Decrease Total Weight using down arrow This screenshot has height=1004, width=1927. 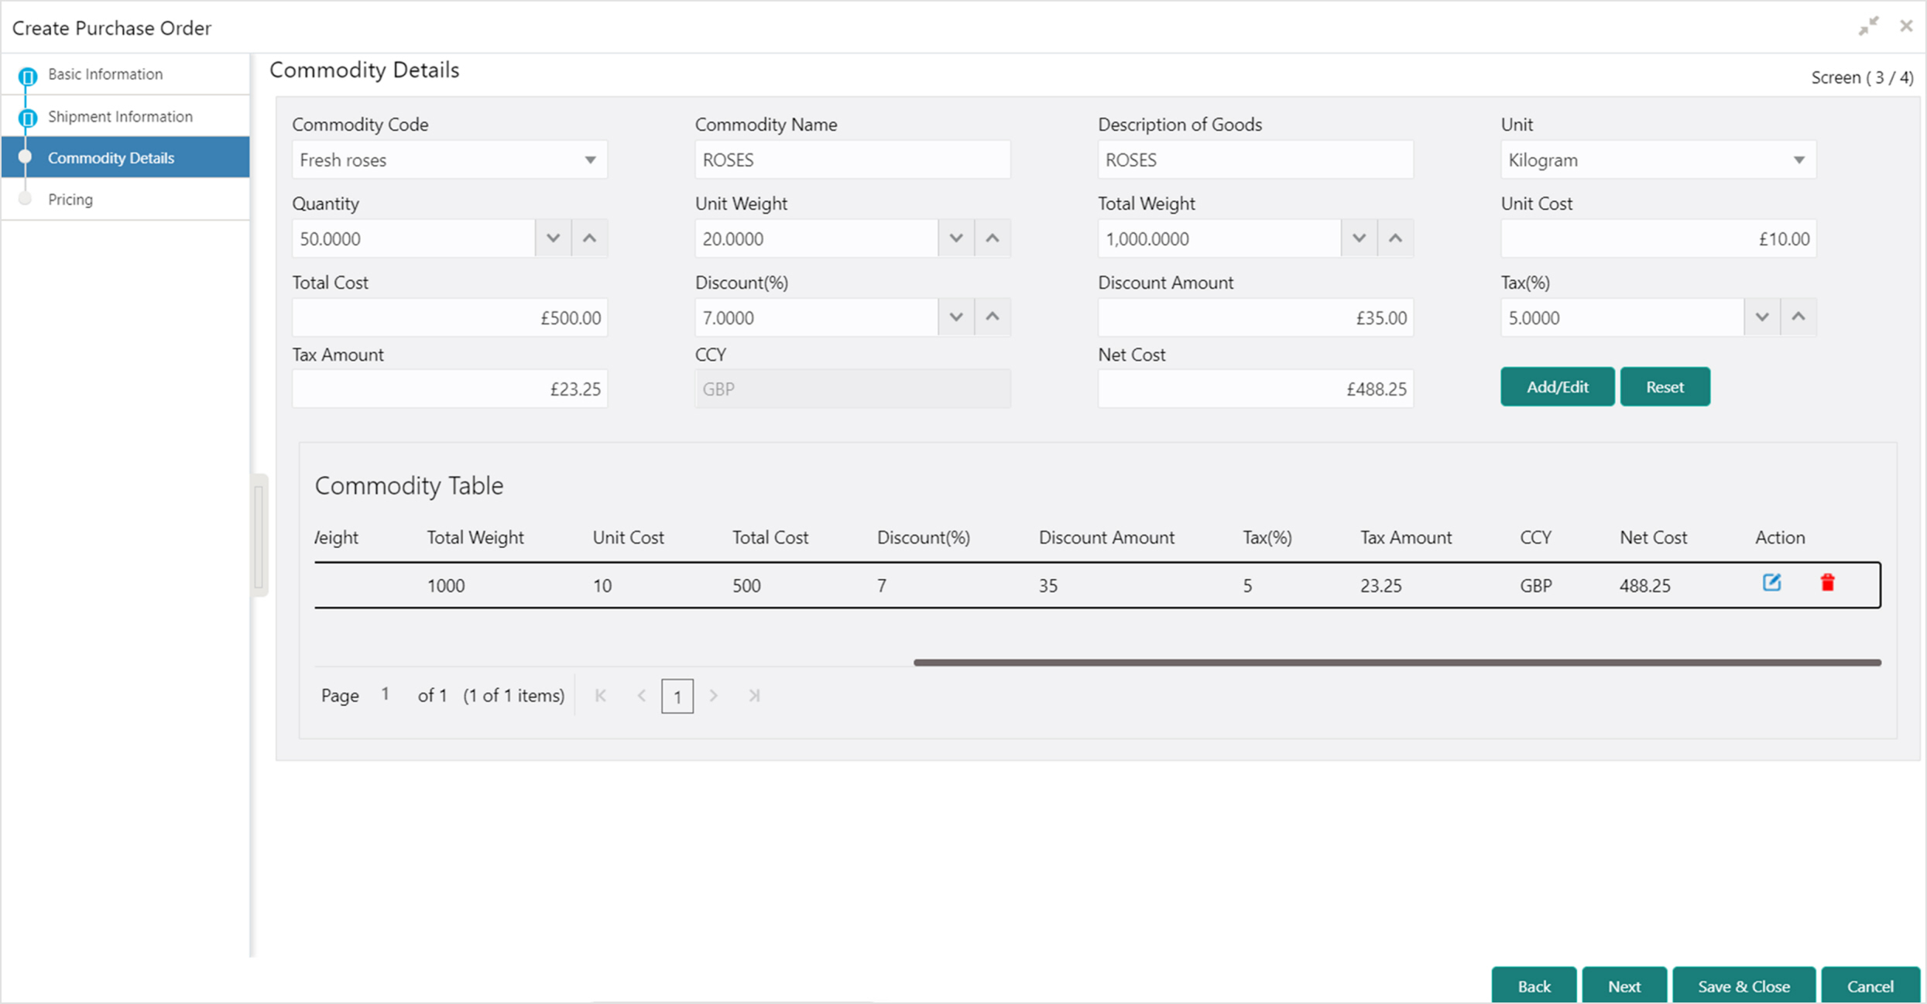(x=1359, y=238)
